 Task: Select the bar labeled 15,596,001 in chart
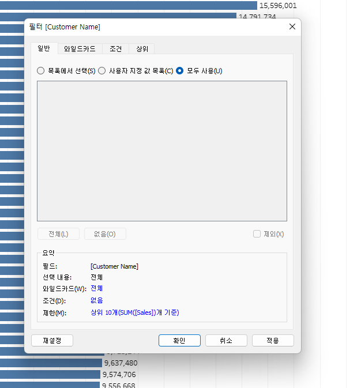pyautogui.click(x=129, y=5)
